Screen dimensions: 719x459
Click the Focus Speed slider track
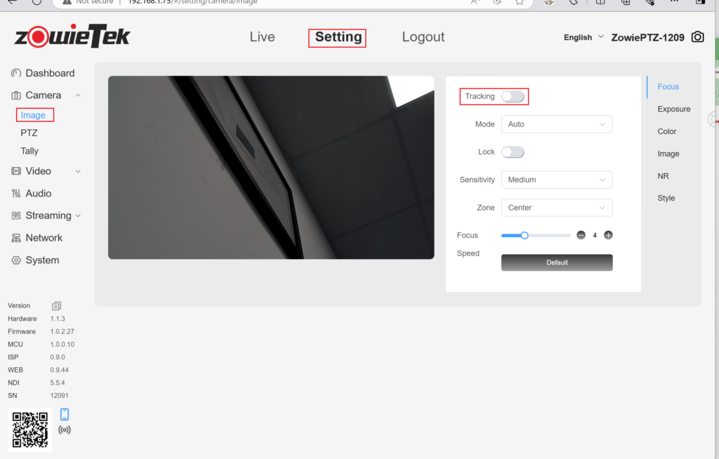coord(548,236)
